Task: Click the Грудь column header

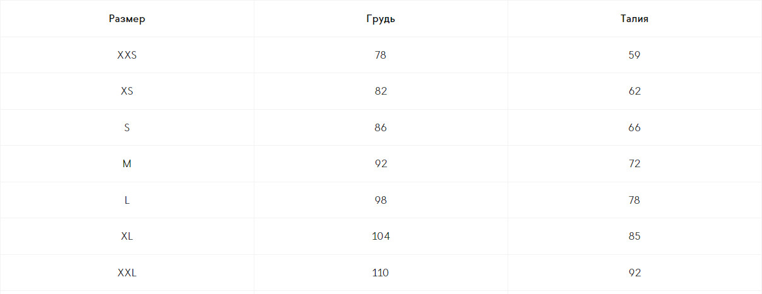Action: pyautogui.click(x=381, y=19)
